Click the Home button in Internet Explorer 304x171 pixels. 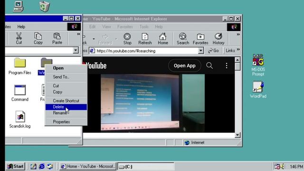pyautogui.click(x=162, y=39)
